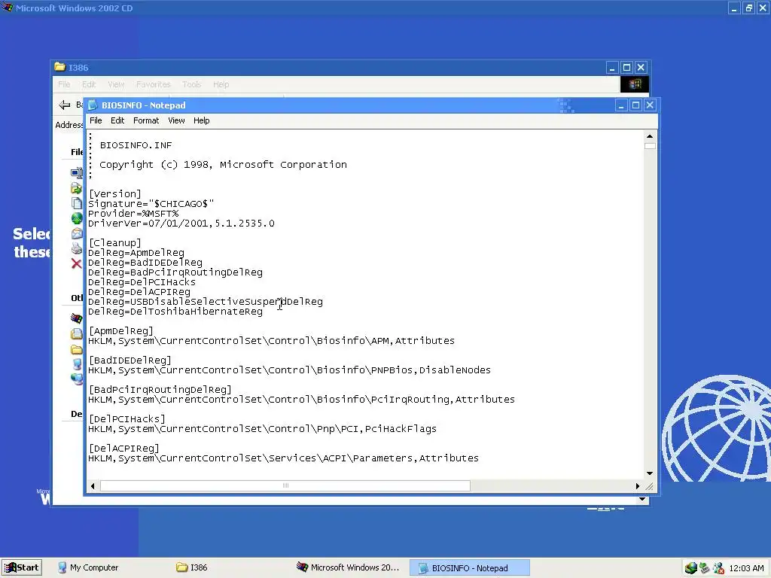Click the printer icon in I386 sidebar
This screenshot has height=578, width=771.
tap(77, 248)
